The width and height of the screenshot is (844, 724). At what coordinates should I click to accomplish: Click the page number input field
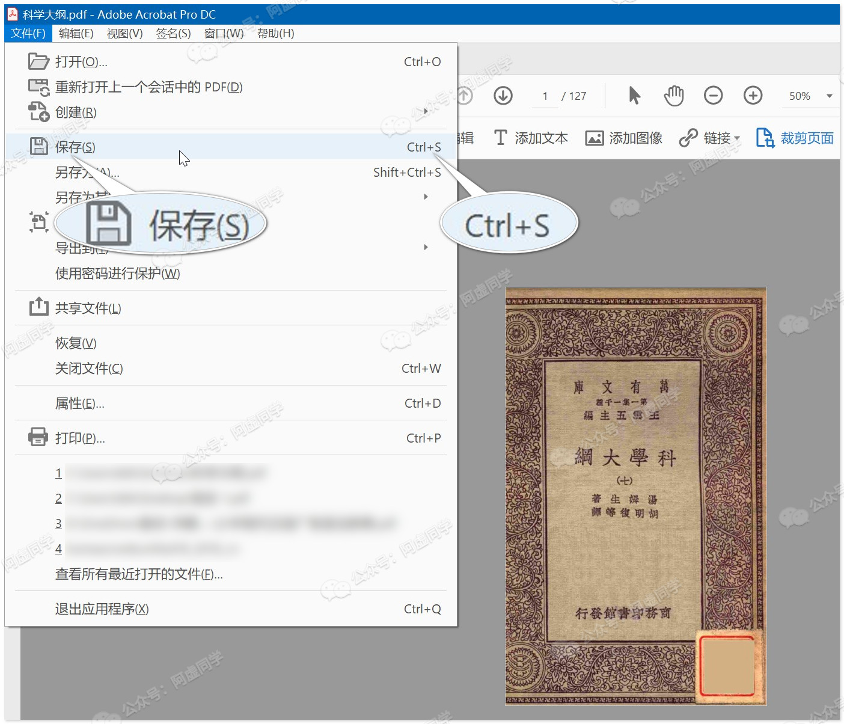click(545, 95)
